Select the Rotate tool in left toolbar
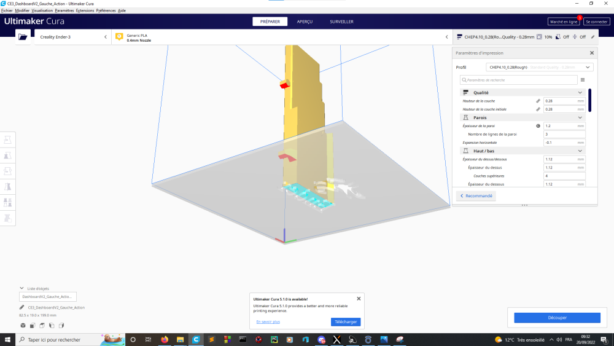Image resolution: width=614 pixels, height=346 pixels. click(8, 171)
